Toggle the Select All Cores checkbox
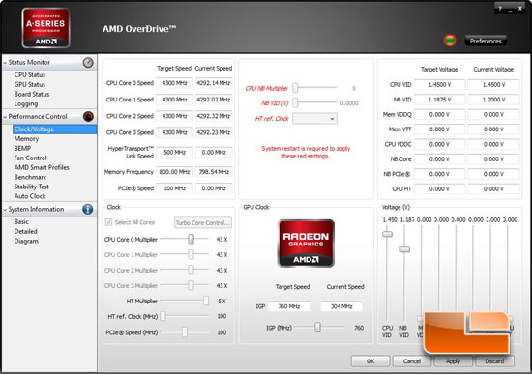This screenshot has height=374, width=532. [108, 222]
